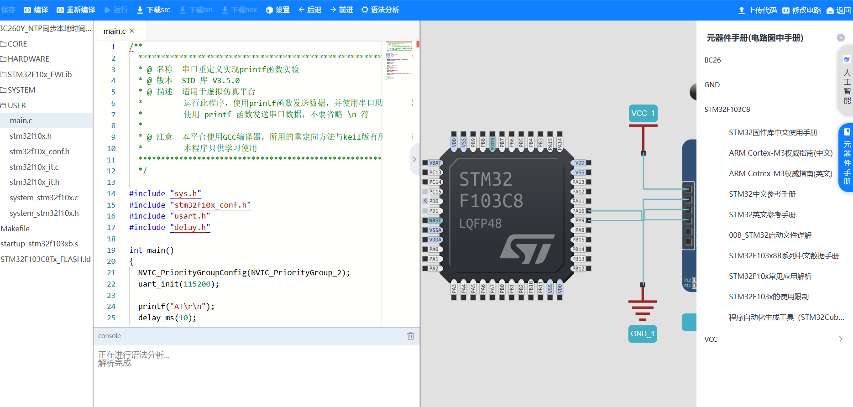
Task: Select the GND_1 ground component
Action: (643, 334)
